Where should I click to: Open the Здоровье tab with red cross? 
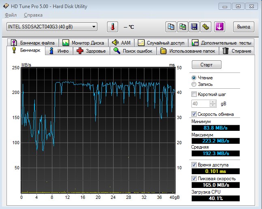pyautogui.click(x=92, y=51)
